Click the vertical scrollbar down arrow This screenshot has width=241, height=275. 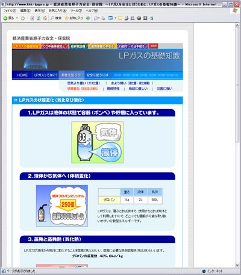[x=237, y=265]
